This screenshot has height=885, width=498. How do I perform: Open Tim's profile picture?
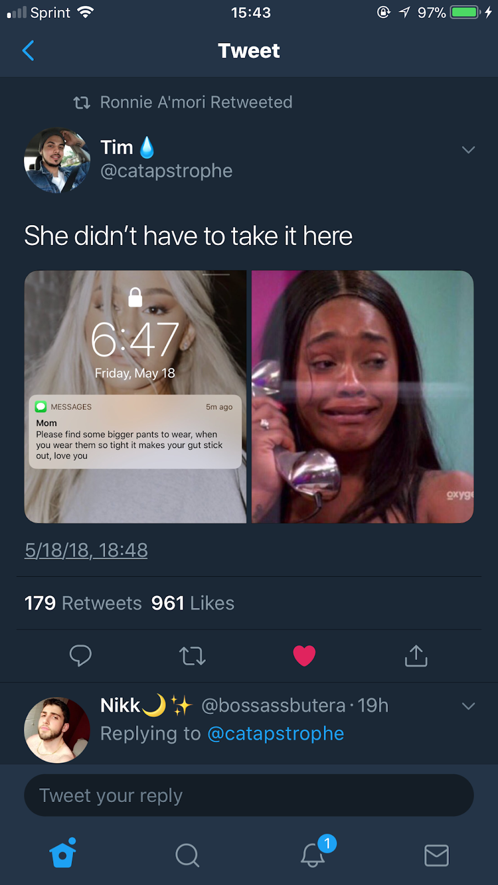tap(57, 160)
